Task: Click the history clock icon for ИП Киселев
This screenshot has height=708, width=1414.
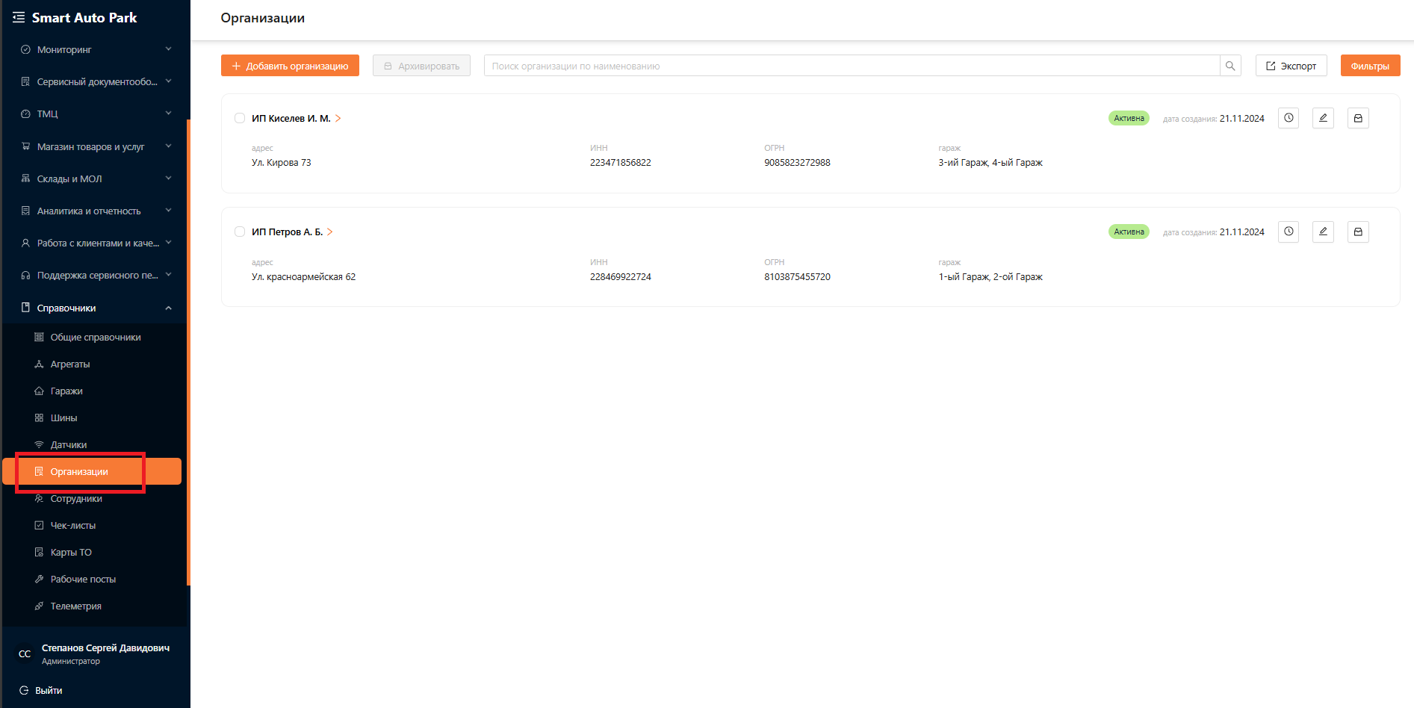Action: click(1289, 118)
